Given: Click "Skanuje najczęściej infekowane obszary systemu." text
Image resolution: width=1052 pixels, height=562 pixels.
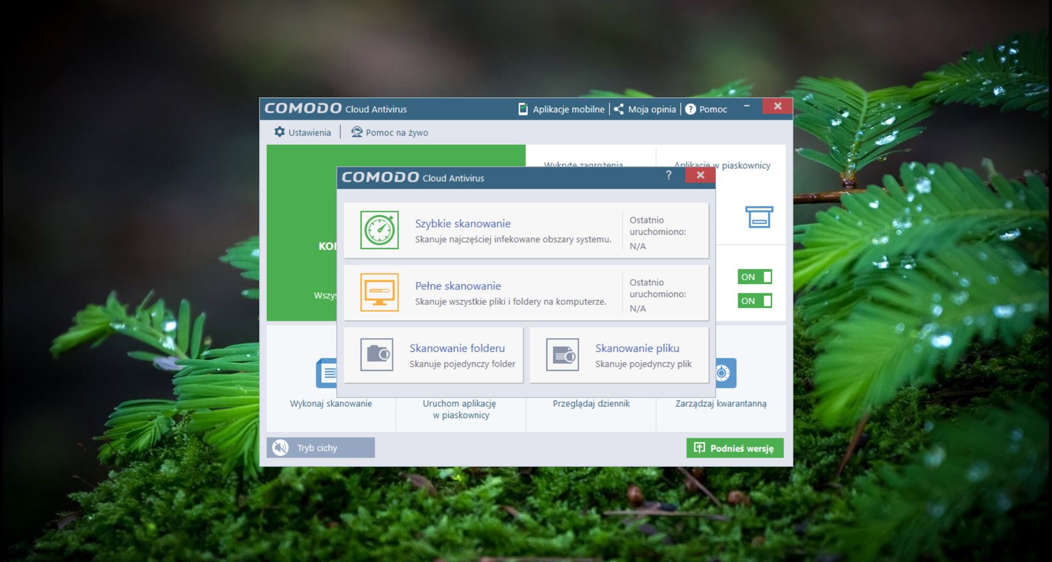Looking at the screenshot, I should [513, 239].
